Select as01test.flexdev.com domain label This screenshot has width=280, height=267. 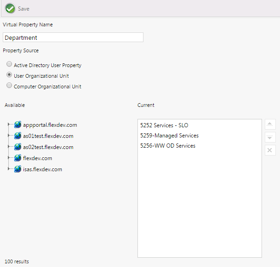click(x=48, y=136)
